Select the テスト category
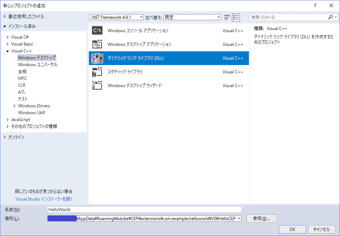 [23, 99]
